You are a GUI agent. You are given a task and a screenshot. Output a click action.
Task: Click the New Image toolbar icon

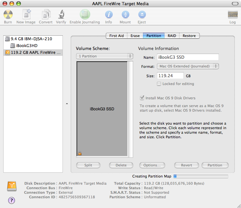pyautogui.click(x=26, y=14)
